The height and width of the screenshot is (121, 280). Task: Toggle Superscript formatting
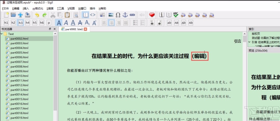(94, 23)
